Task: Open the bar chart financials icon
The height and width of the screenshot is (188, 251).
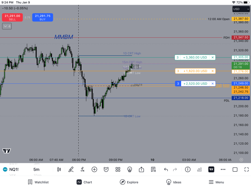Action: [x=200, y=170]
